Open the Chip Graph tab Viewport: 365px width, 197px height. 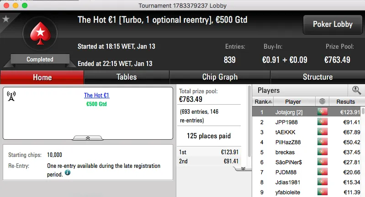point(220,77)
